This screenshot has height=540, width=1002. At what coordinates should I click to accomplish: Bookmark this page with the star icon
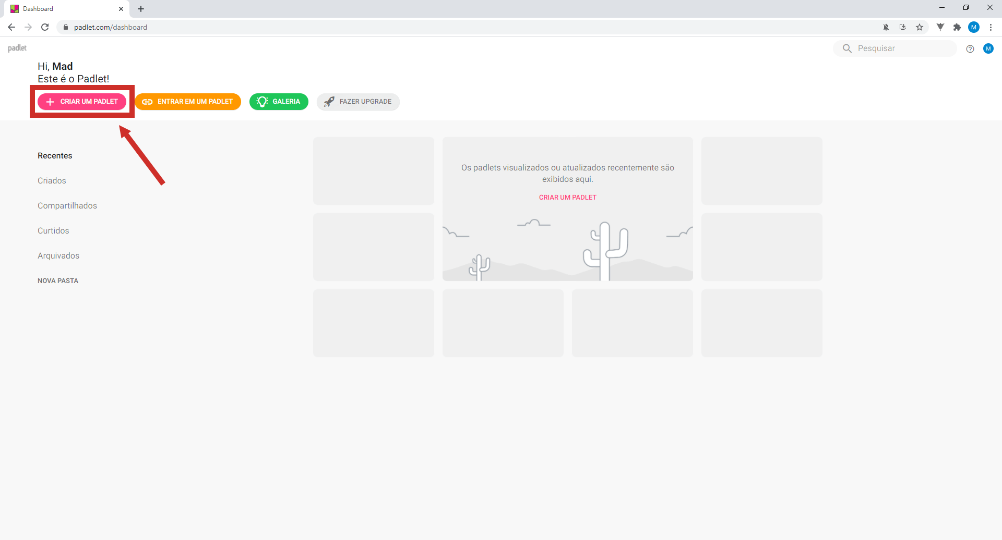[920, 27]
